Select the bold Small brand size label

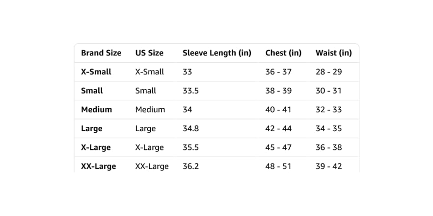[92, 91]
